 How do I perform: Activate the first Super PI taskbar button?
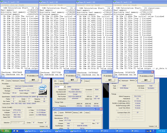point(31,131)
